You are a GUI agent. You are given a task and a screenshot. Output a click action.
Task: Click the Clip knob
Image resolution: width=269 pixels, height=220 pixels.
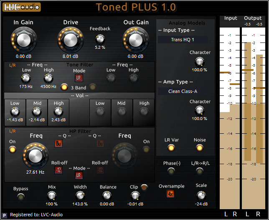coord(135,196)
